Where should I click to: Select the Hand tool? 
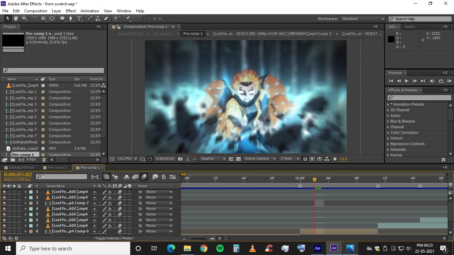click(16, 19)
